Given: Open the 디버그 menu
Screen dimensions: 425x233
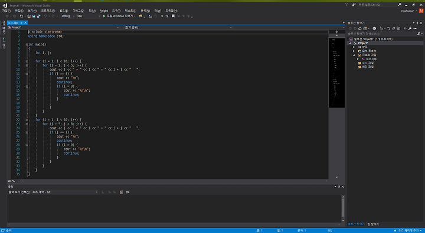Looking at the screenshot, I should click(78, 11).
